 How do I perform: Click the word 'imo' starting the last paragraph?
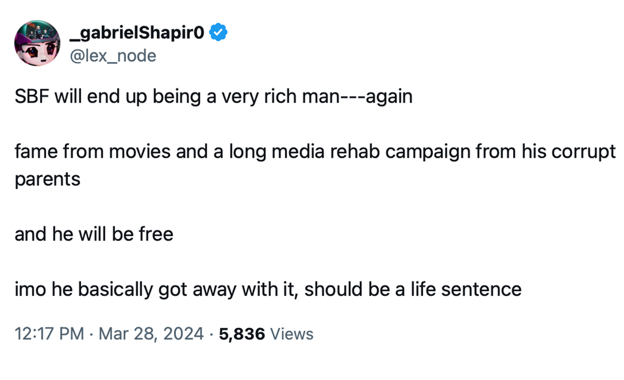pos(28,290)
